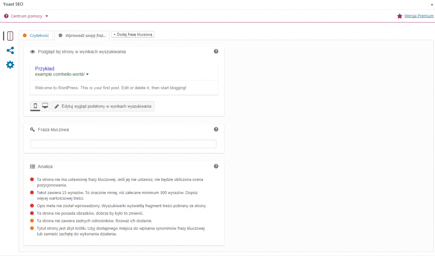Collapse the Yoast SEO panel
The height and width of the screenshot is (256, 435).
431,4
